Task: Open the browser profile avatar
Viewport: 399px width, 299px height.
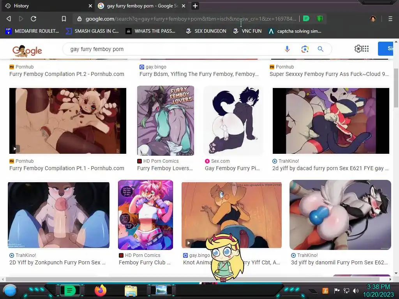Action: pyautogui.click(x=373, y=19)
